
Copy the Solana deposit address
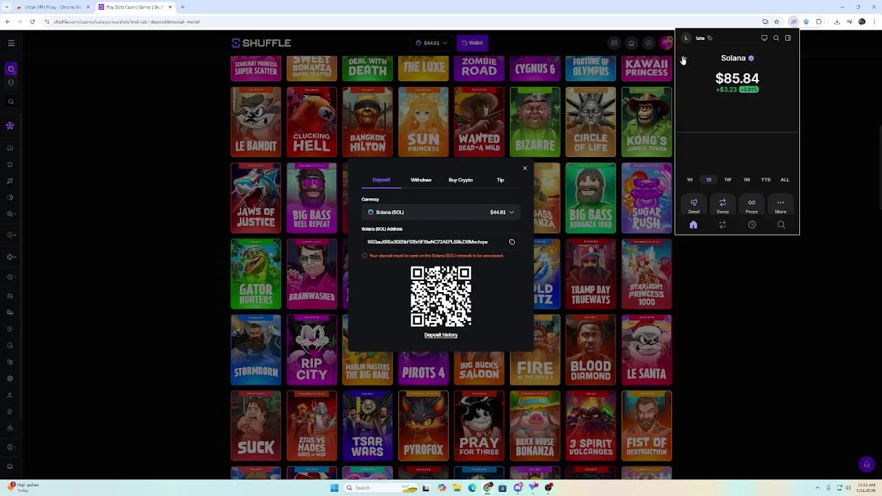(512, 242)
